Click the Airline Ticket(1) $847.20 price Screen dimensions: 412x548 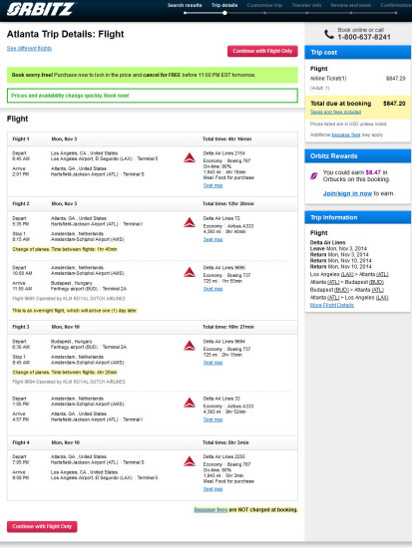coord(396,79)
